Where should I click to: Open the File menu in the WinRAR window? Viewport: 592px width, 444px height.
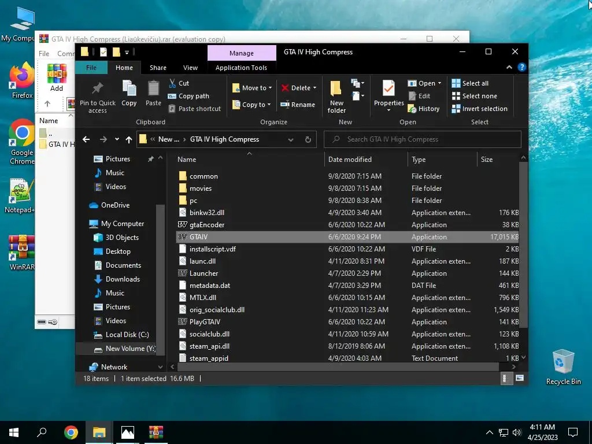coord(44,54)
